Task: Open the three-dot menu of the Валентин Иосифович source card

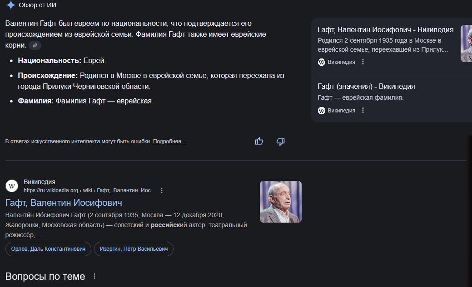Action: [x=363, y=62]
